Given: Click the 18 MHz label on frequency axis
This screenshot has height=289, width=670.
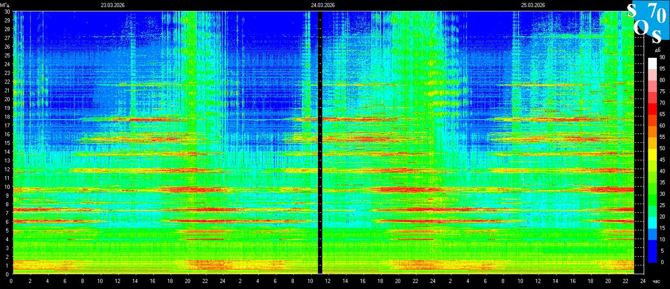Looking at the screenshot, I should [7, 116].
